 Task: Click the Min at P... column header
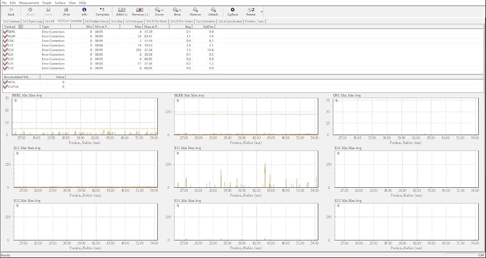click(107, 27)
